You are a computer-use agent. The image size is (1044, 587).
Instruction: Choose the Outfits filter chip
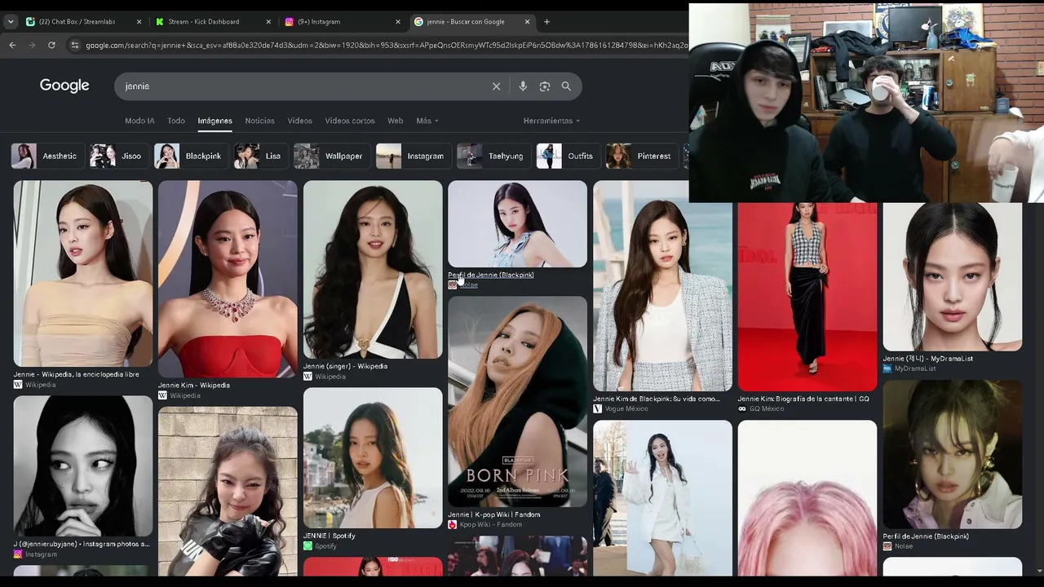coord(567,156)
